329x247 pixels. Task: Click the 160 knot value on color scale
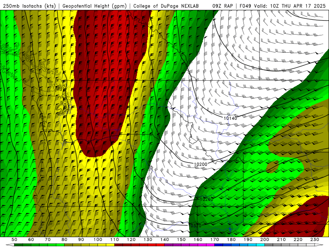click(198, 240)
